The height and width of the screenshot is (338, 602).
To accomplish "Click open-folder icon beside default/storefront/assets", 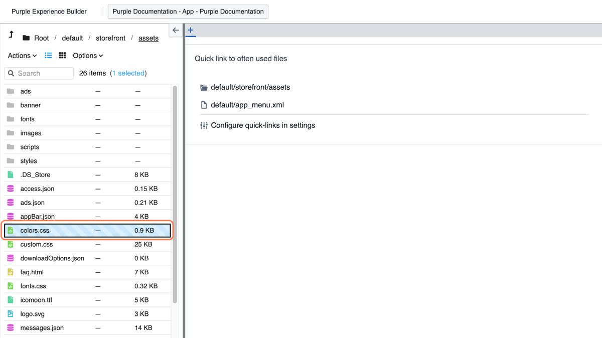I will 204,87.
